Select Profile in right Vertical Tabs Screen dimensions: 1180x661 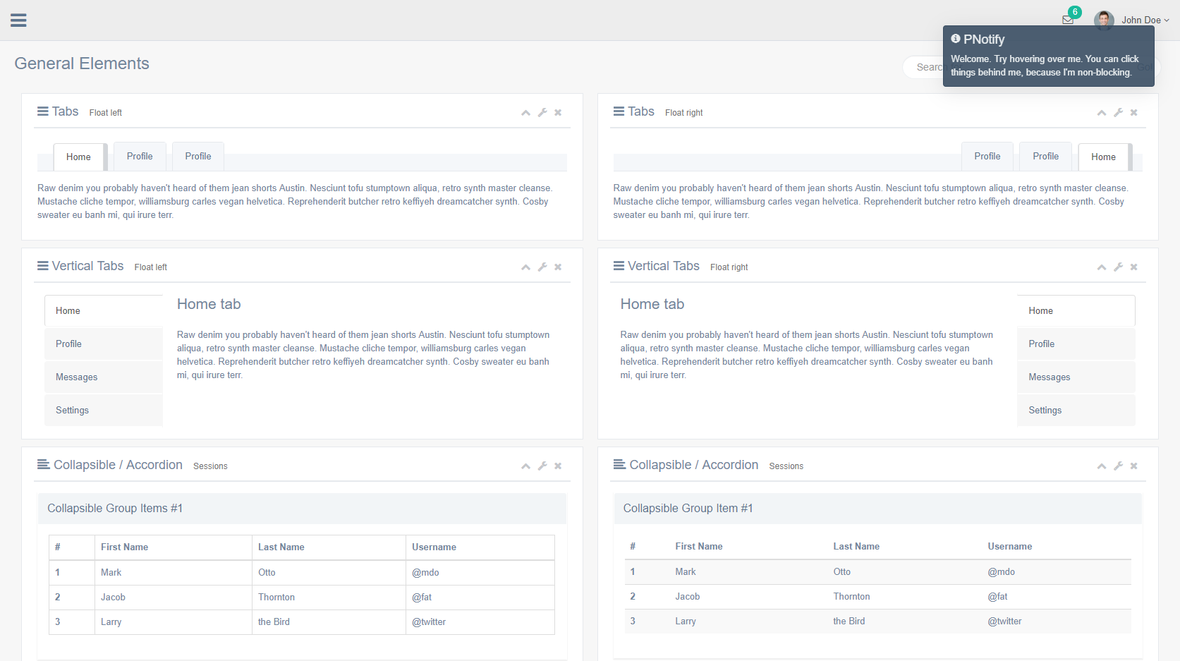pyautogui.click(x=1076, y=344)
